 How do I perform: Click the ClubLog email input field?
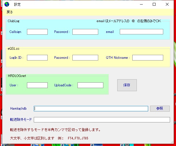(141, 32)
